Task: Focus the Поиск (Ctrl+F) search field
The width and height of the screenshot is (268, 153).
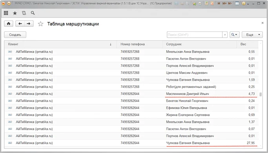Action: [195, 35]
